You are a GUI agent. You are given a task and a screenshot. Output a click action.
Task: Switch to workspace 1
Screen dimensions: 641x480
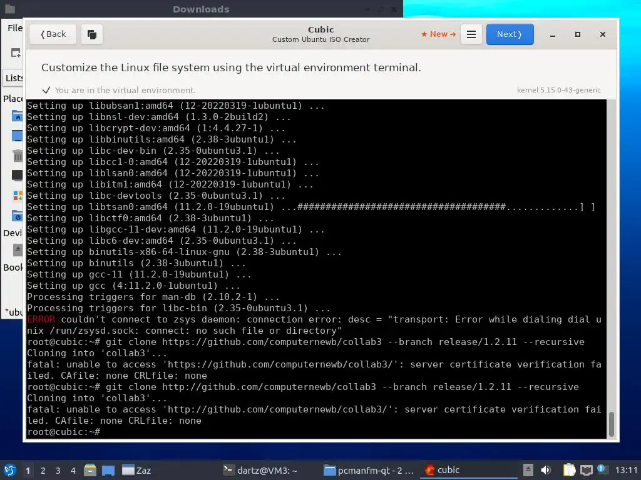point(28,471)
